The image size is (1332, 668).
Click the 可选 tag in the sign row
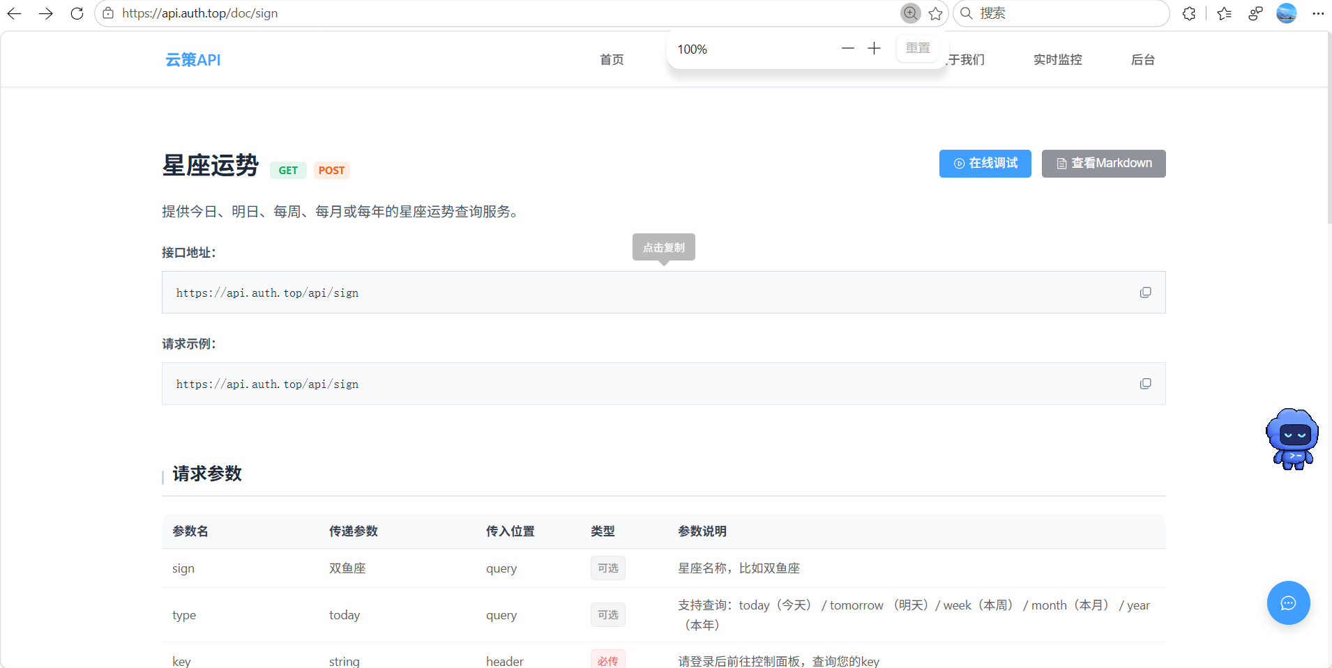(607, 568)
